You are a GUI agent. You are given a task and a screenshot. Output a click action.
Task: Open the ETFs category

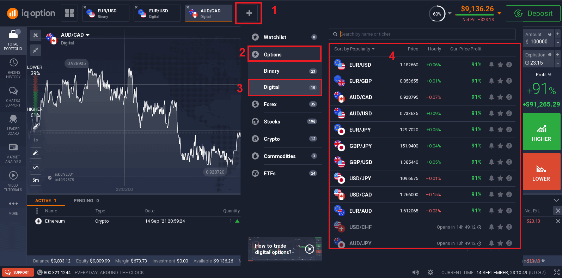[285, 173]
